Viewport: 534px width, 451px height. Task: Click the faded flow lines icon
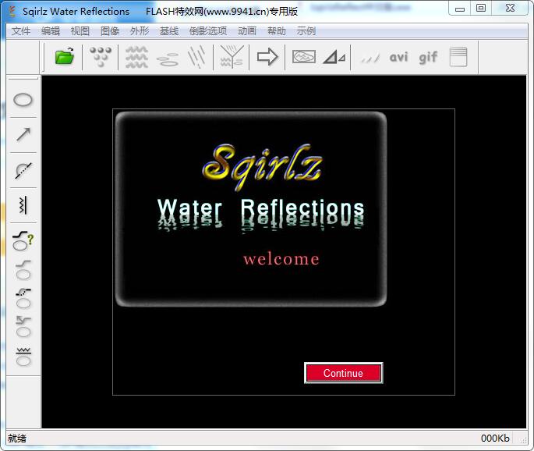coord(370,59)
